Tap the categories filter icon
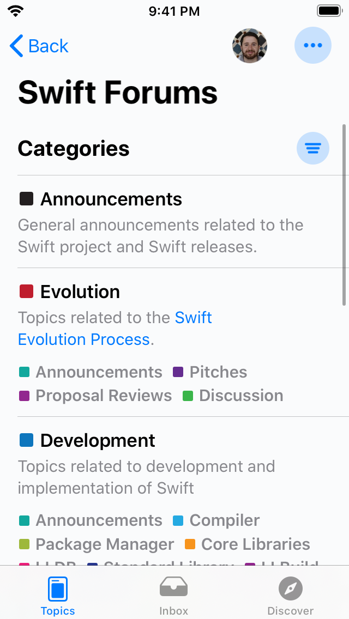Viewport: 349px width, 619px height. [312, 148]
